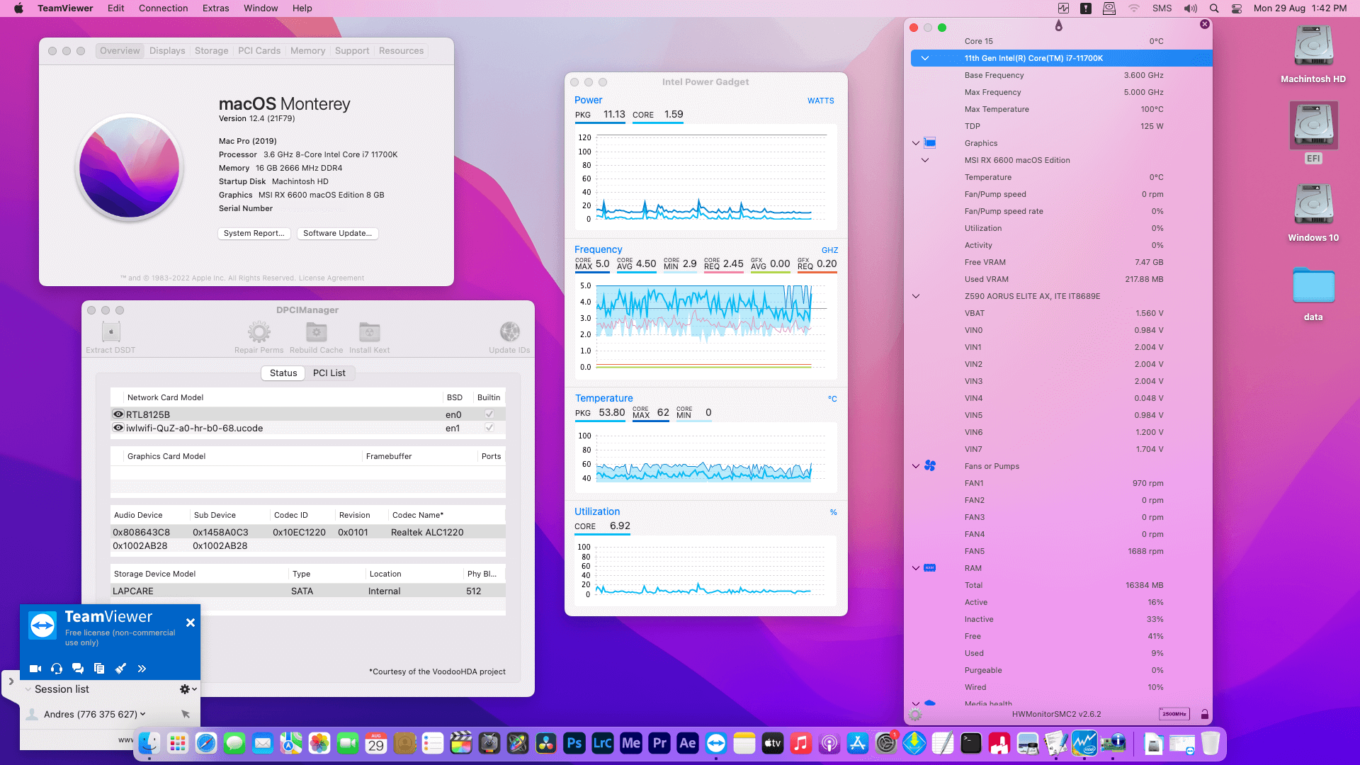The width and height of the screenshot is (1360, 765).
Task: Click the Software Update button
Action: point(337,233)
